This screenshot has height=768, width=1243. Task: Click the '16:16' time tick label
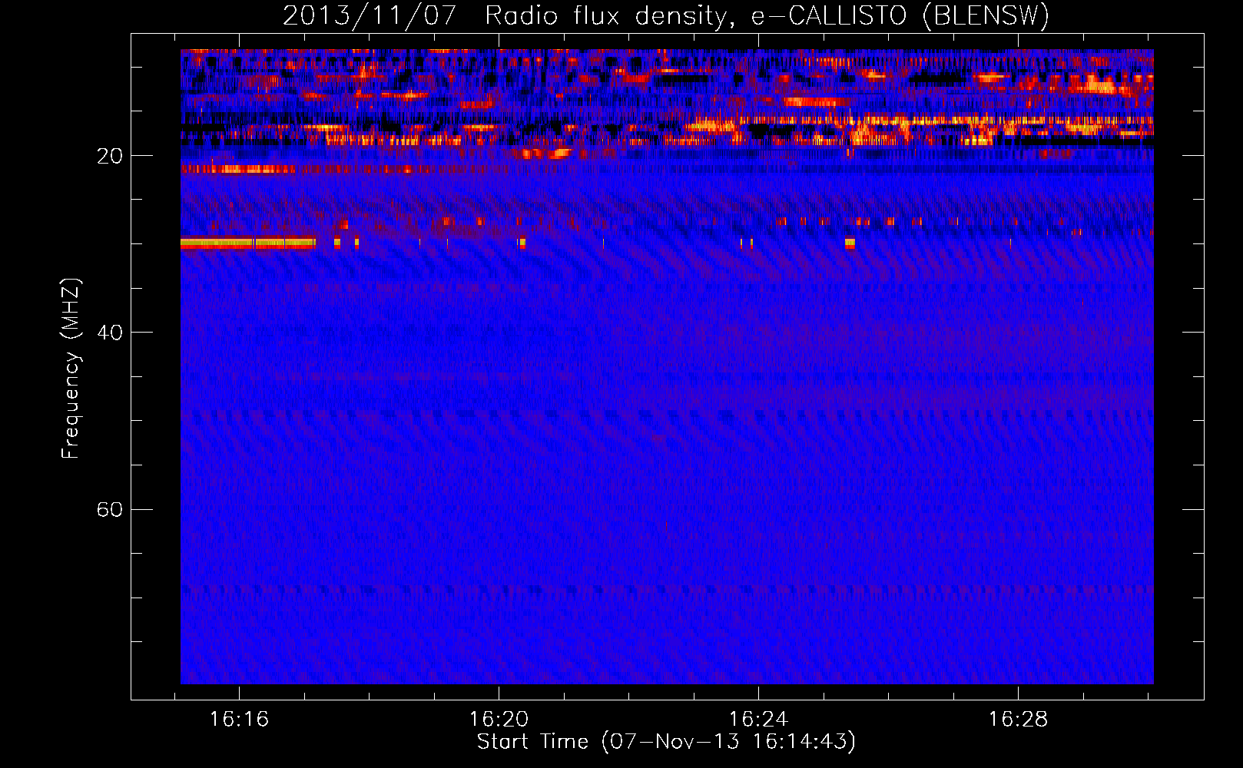tap(239, 720)
